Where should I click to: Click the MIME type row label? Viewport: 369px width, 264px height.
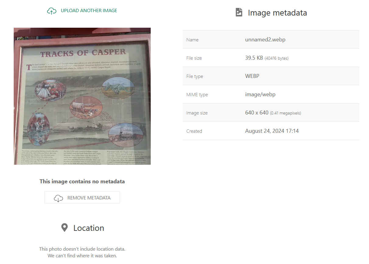pos(197,95)
